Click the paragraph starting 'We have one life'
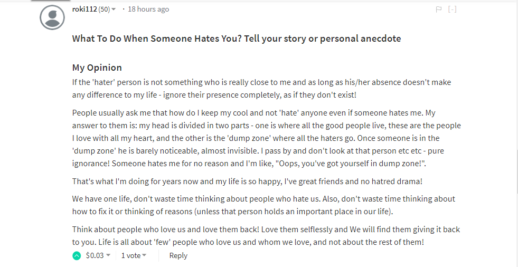Image resolution: width=518 pixels, height=267 pixels. [263, 205]
